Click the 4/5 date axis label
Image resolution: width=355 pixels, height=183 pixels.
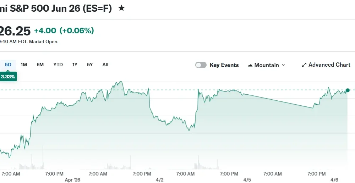(247, 180)
